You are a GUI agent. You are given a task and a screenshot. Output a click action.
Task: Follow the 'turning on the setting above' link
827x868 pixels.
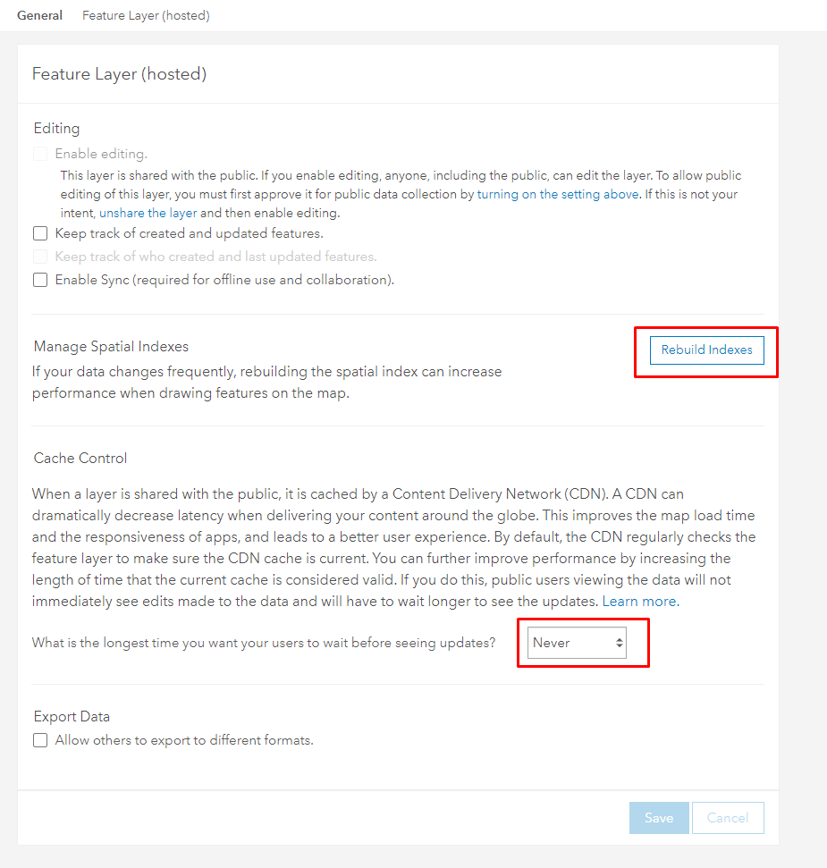coord(558,194)
